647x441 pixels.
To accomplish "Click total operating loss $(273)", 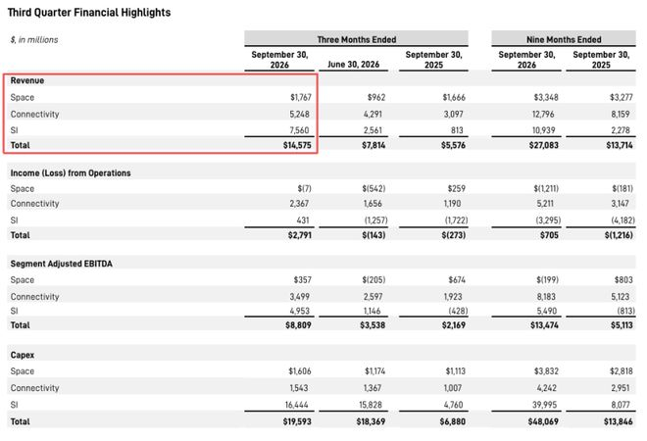I will [454, 235].
